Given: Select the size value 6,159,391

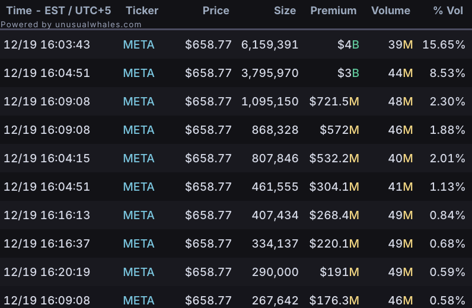Looking at the screenshot, I should [x=270, y=44].
